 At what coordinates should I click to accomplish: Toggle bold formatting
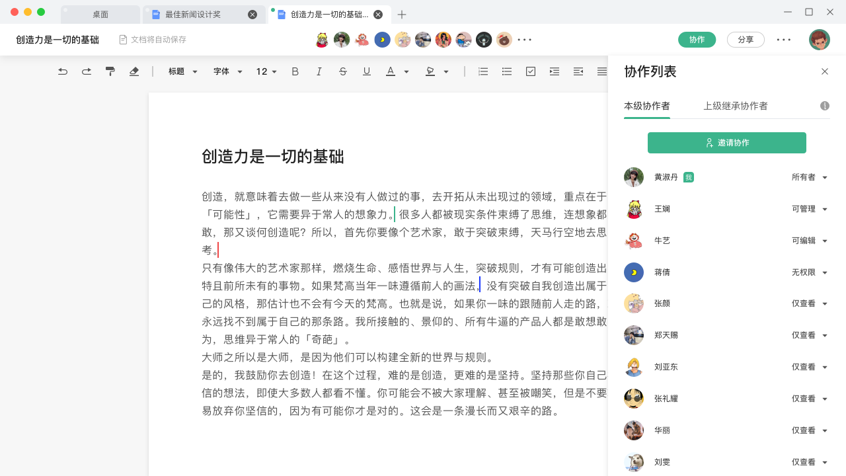[x=295, y=71]
